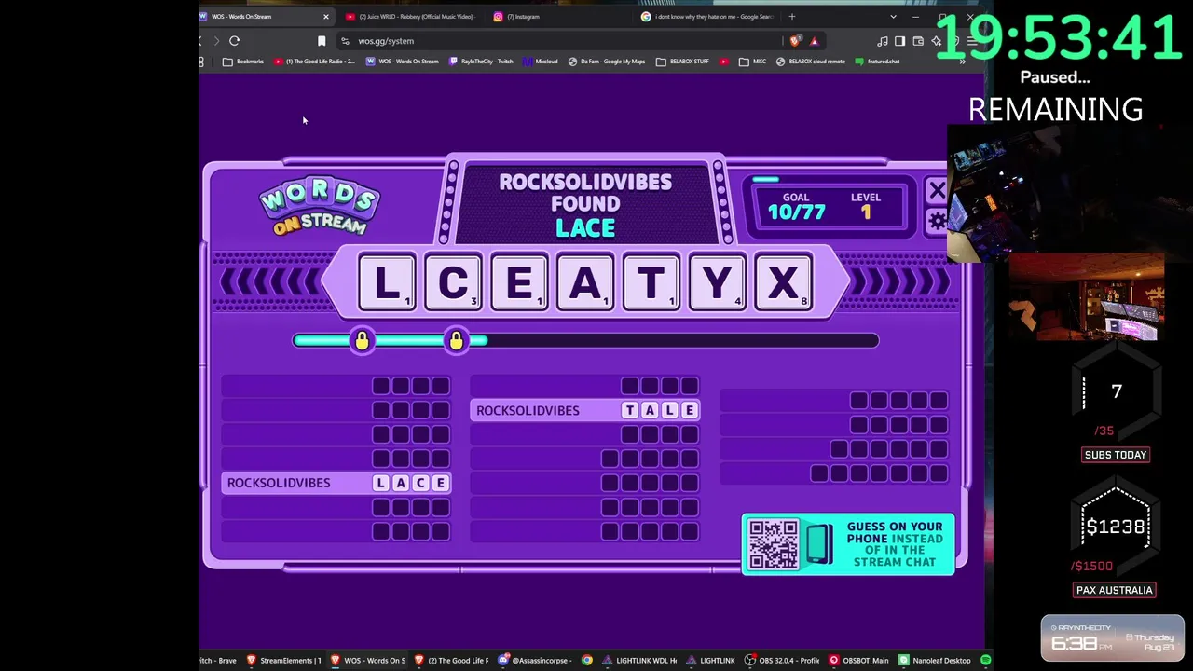Open the featured.chat bookmark
The width and height of the screenshot is (1193, 671).
point(877,62)
